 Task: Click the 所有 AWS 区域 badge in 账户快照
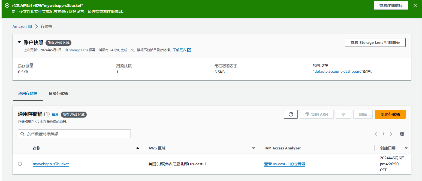(59, 42)
